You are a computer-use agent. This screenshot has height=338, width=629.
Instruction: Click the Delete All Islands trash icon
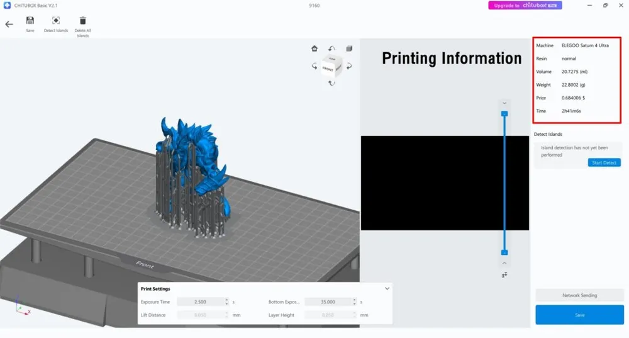click(83, 21)
